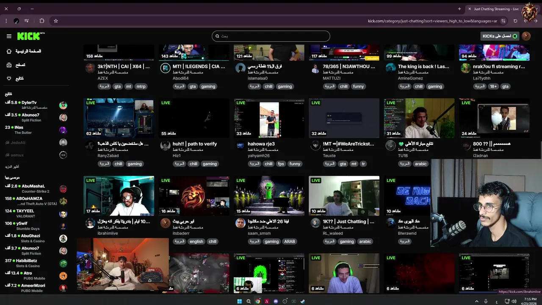Screen dimensions: 542x305
Task: Expand 'أظهر المزيد' show more list
Action: [x=12, y=166]
